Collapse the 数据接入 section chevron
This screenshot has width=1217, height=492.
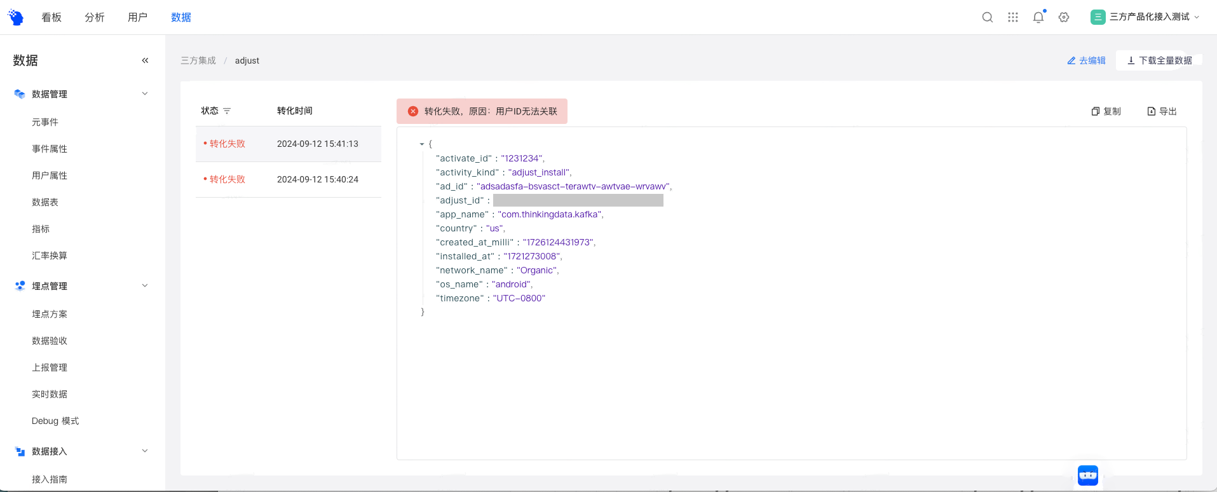tap(145, 451)
